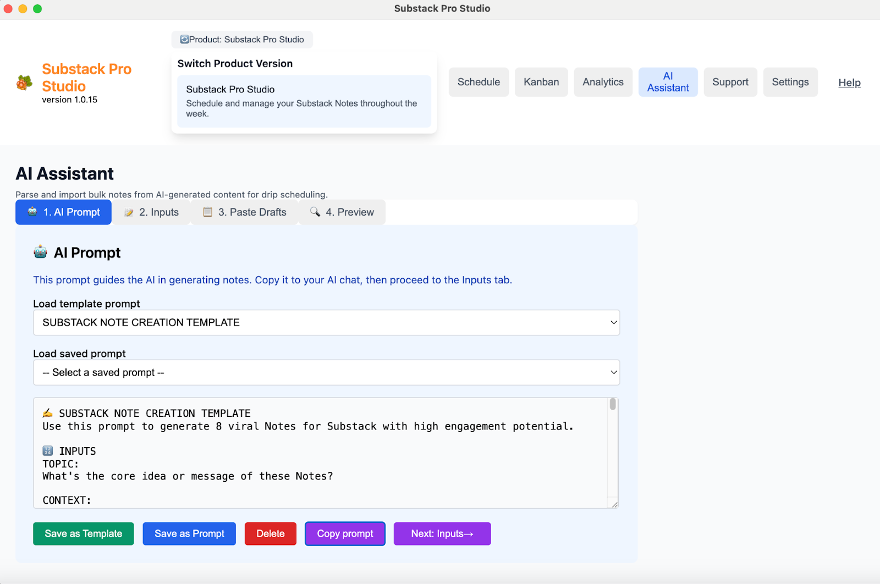Open the Help link
Screen dimensions: 880x584
[849, 82]
